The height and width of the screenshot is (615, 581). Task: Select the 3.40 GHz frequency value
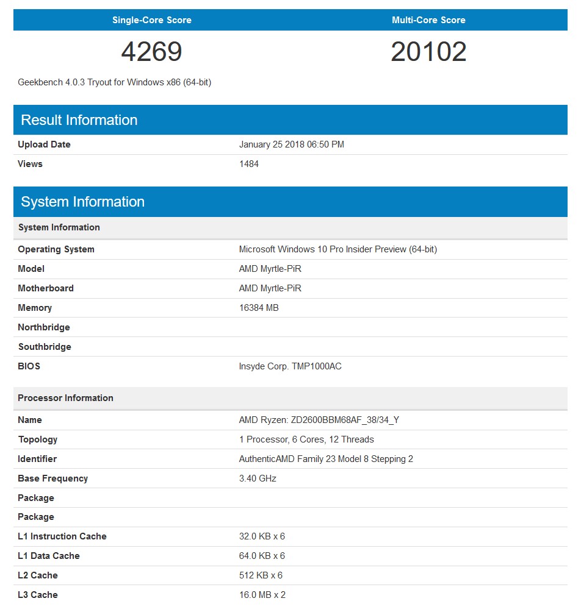point(258,478)
